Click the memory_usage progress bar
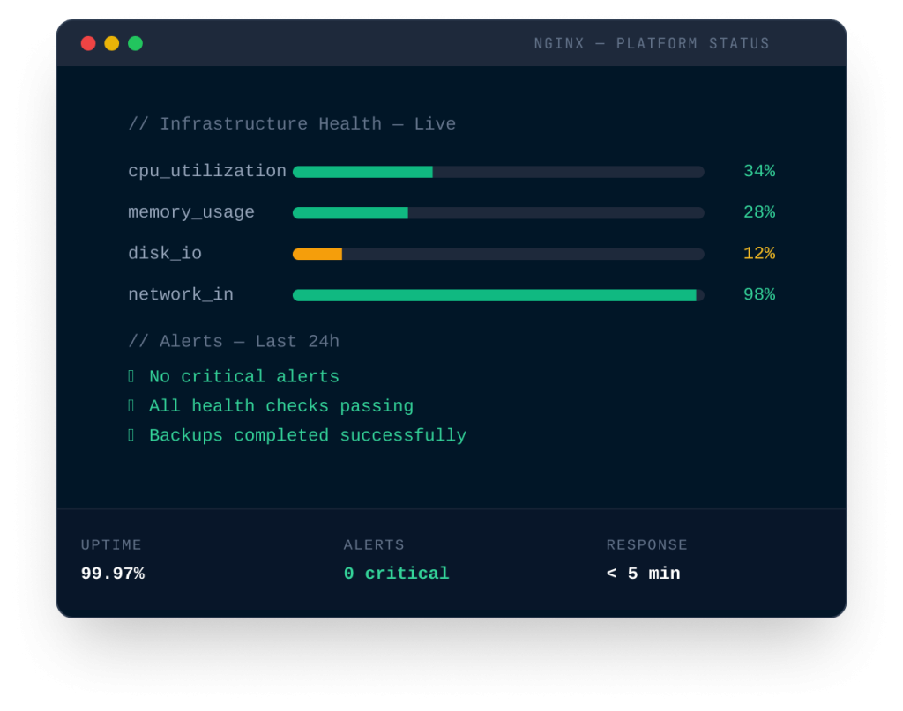This screenshot has height=711, width=903. [498, 213]
